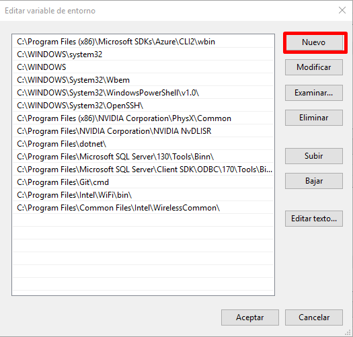Dismiss the dialog with Cancelar

[314, 317]
